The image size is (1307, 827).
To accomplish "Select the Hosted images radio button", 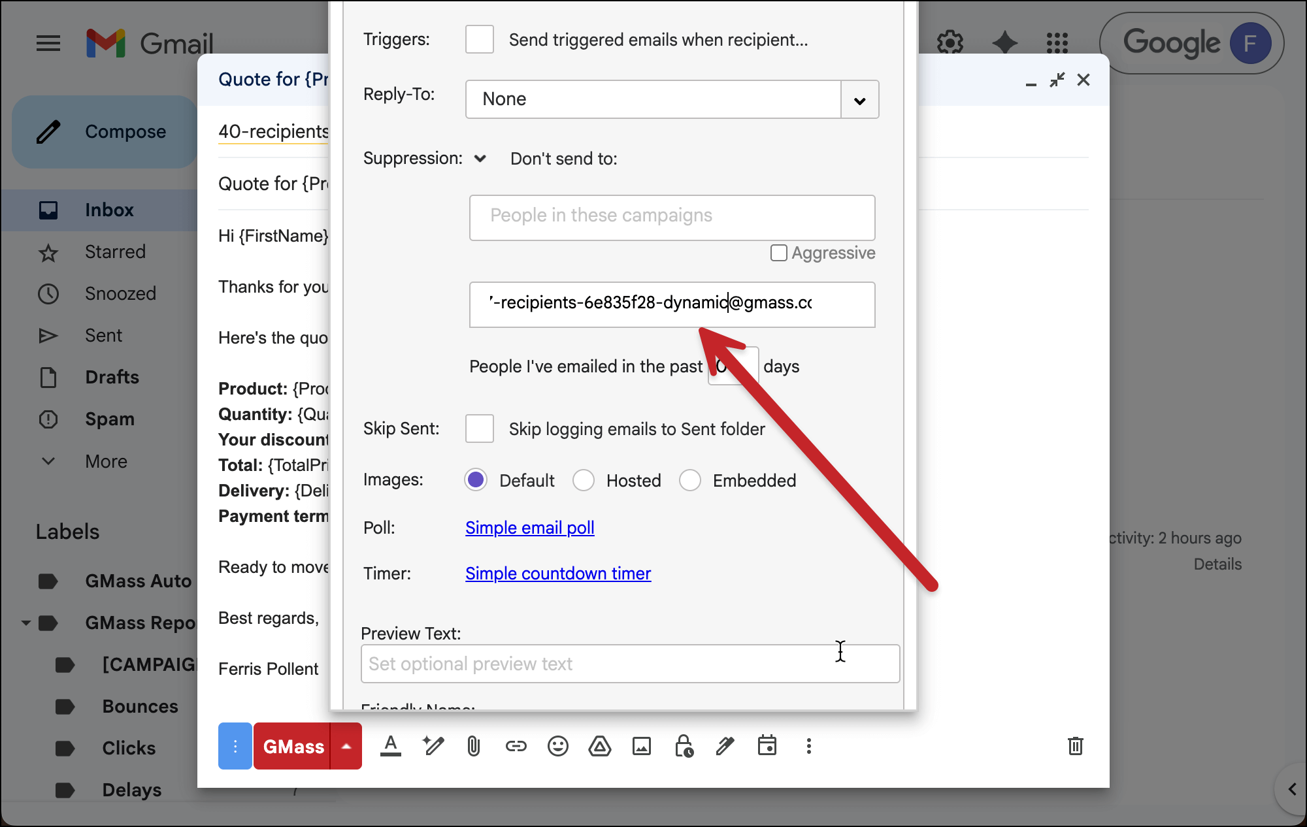I will pyautogui.click(x=583, y=480).
